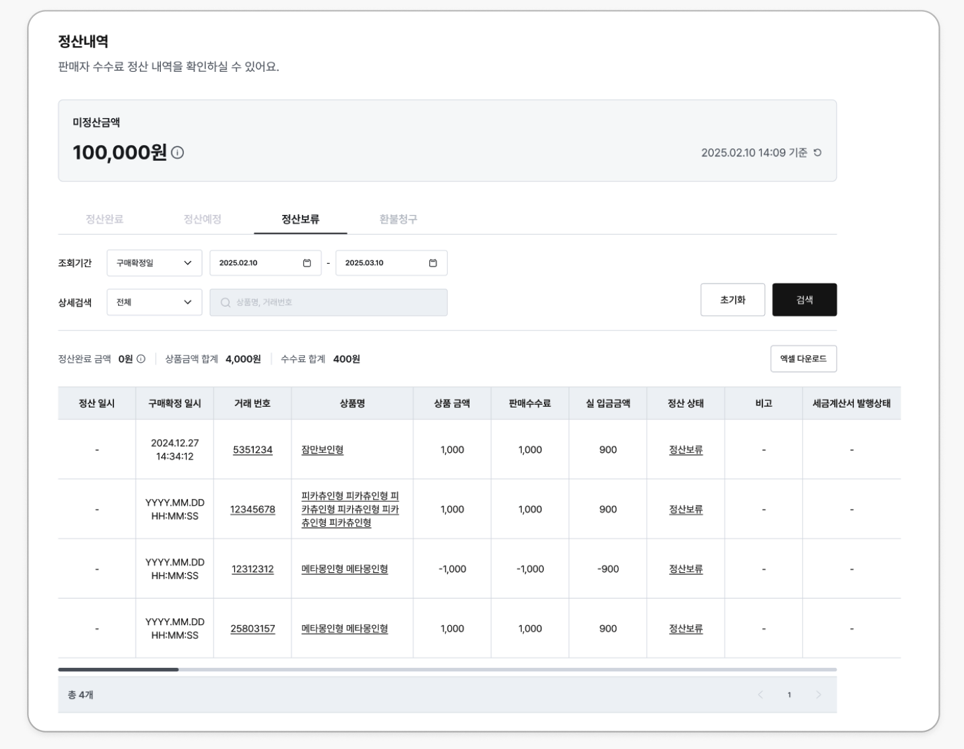This screenshot has height=749, width=964.
Task: Switch to the 환불청구 tab
Action: [398, 219]
